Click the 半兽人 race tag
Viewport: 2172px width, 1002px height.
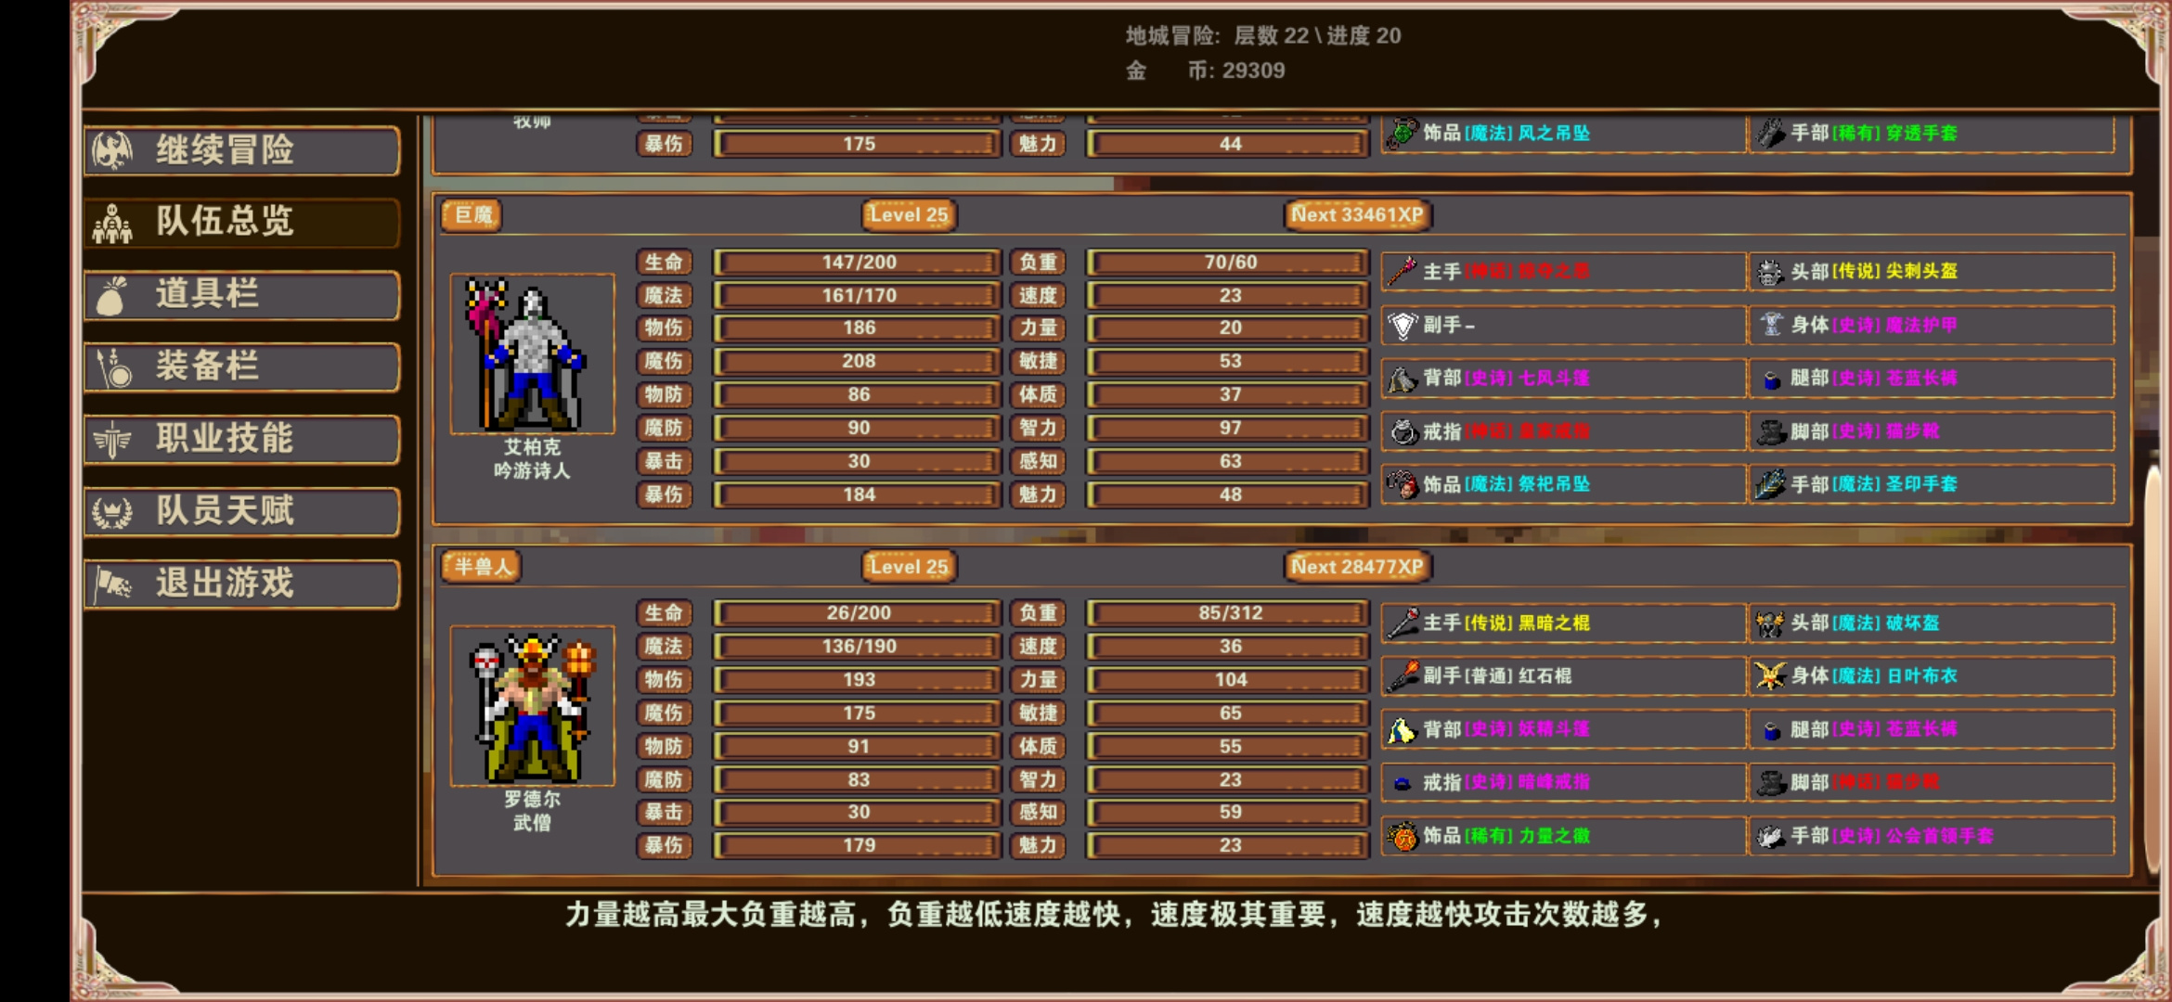tap(482, 567)
